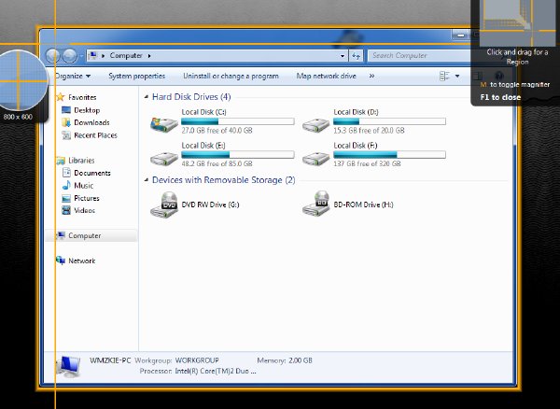560x409 pixels.
Task: Open Local Disk (E:) drive icon
Action: pos(164,158)
